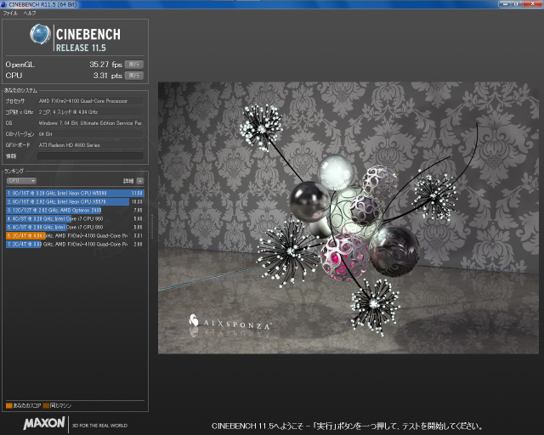The image size is (544, 435).
Task: Click the rendered scene preview image
Action: (x=348, y=217)
